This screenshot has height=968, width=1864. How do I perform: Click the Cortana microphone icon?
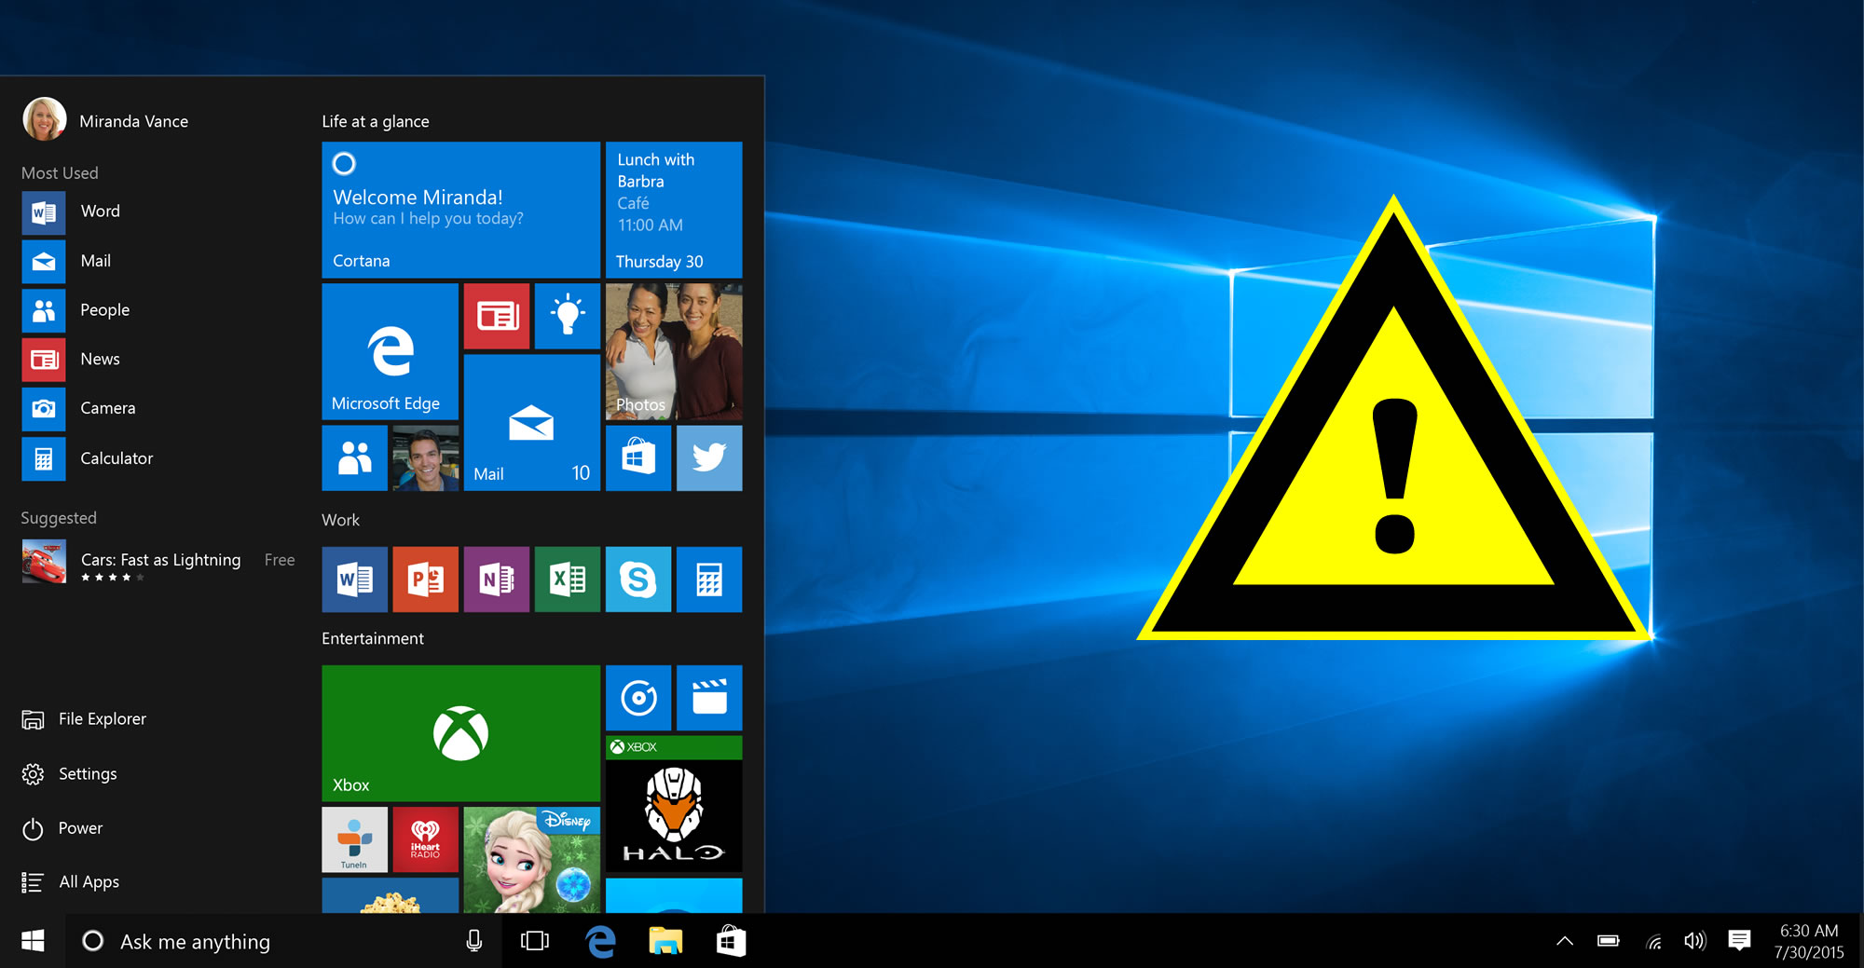(474, 941)
